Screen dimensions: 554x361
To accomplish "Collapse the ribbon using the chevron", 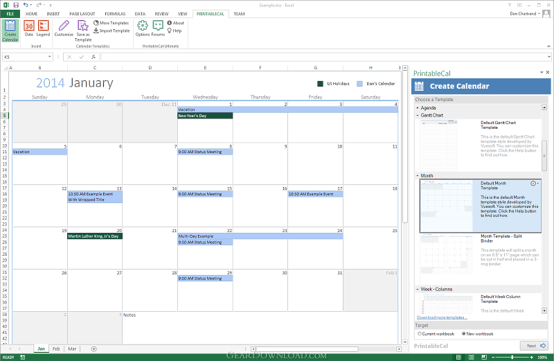I will pyautogui.click(x=548, y=46).
